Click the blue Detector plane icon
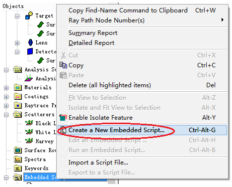The width and height of the screenshot is (232, 187). pos(30,51)
